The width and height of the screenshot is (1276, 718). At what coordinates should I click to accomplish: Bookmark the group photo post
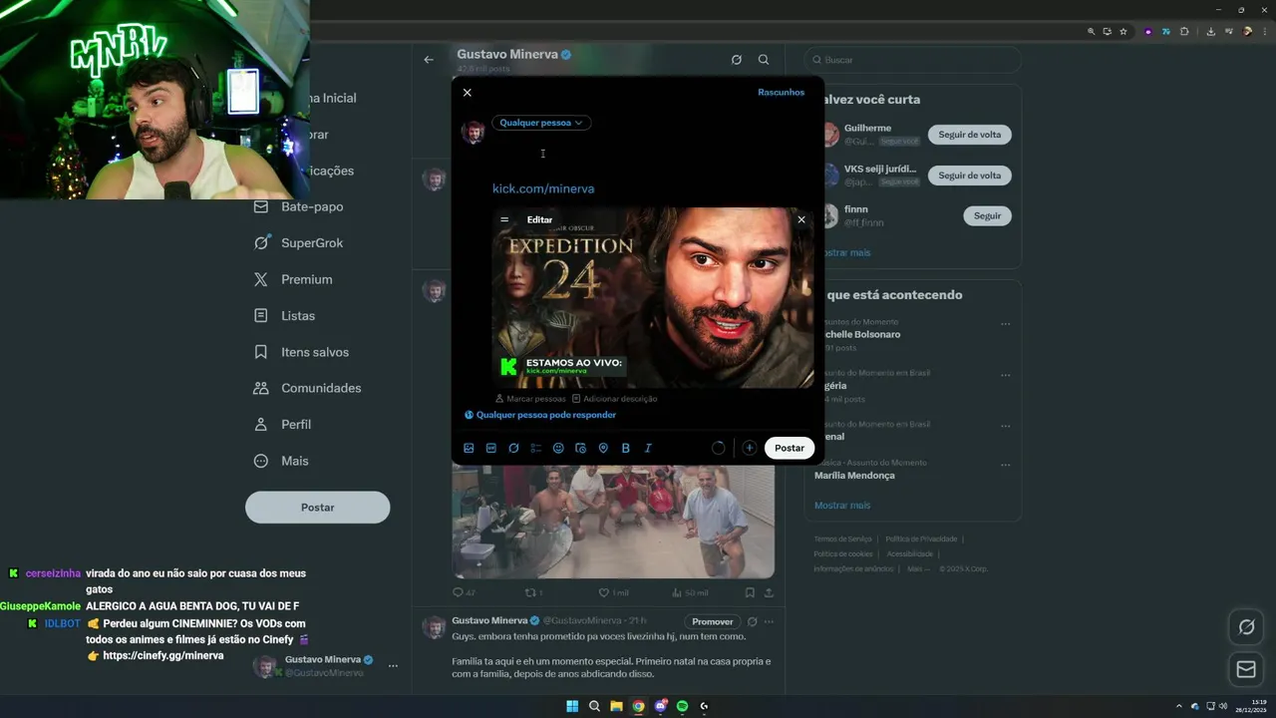click(x=750, y=592)
